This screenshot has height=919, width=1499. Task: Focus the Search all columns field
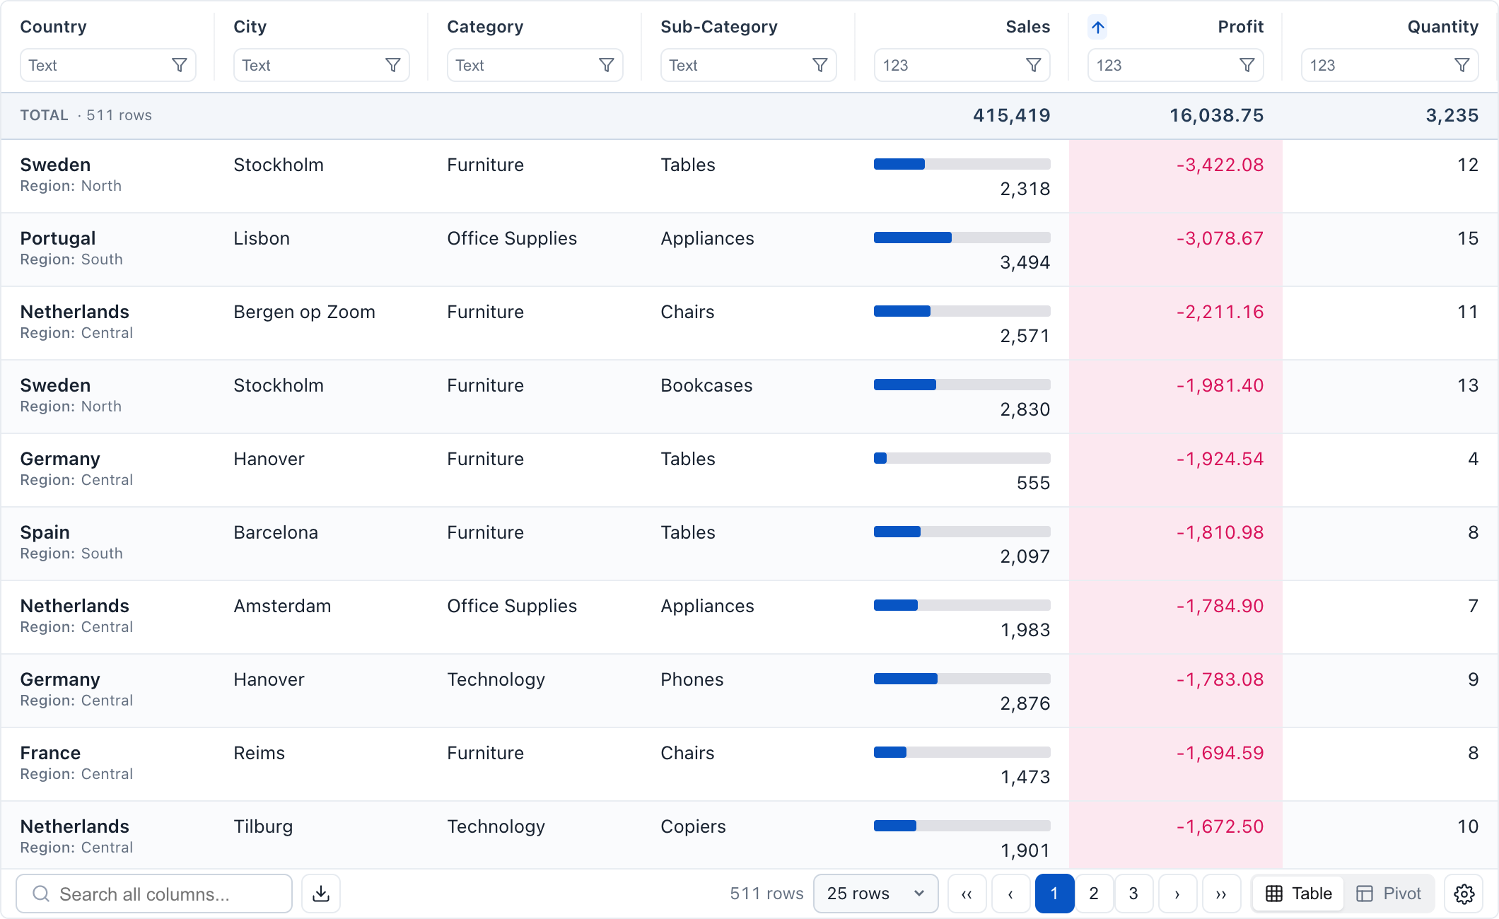(x=154, y=894)
